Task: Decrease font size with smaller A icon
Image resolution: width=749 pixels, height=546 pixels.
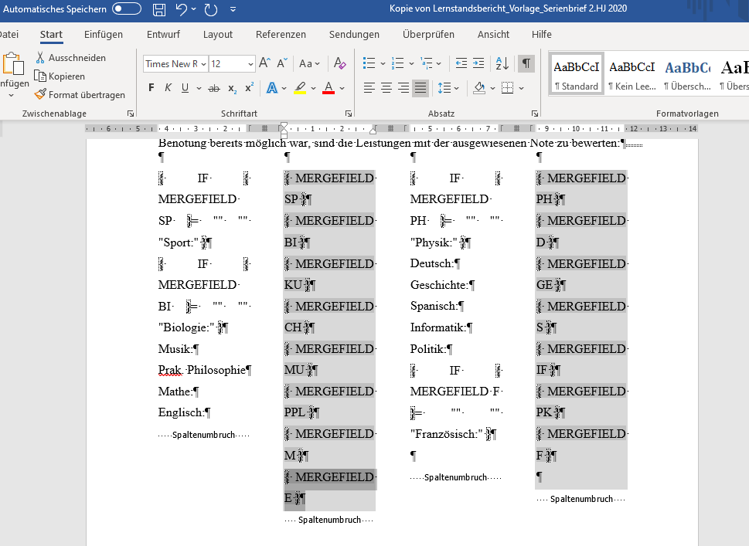Action: pos(282,63)
